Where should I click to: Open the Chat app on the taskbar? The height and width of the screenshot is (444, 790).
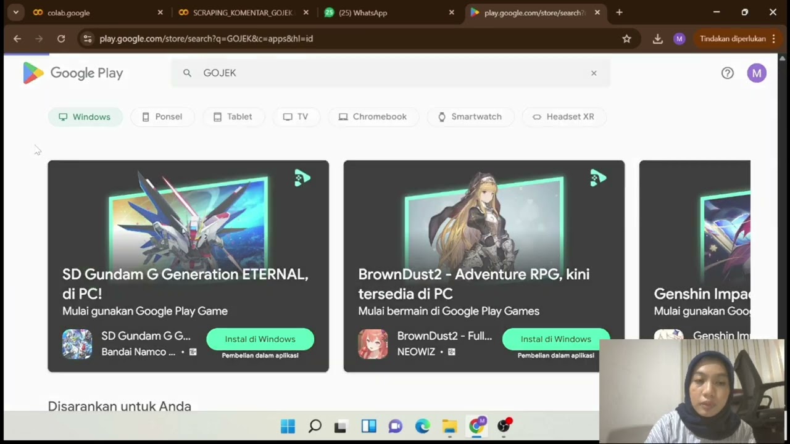pyautogui.click(x=396, y=426)
